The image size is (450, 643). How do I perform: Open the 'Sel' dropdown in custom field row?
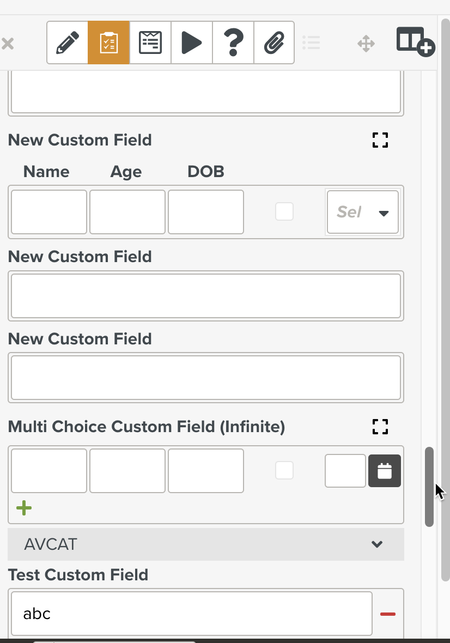click(x=362, y=212)
